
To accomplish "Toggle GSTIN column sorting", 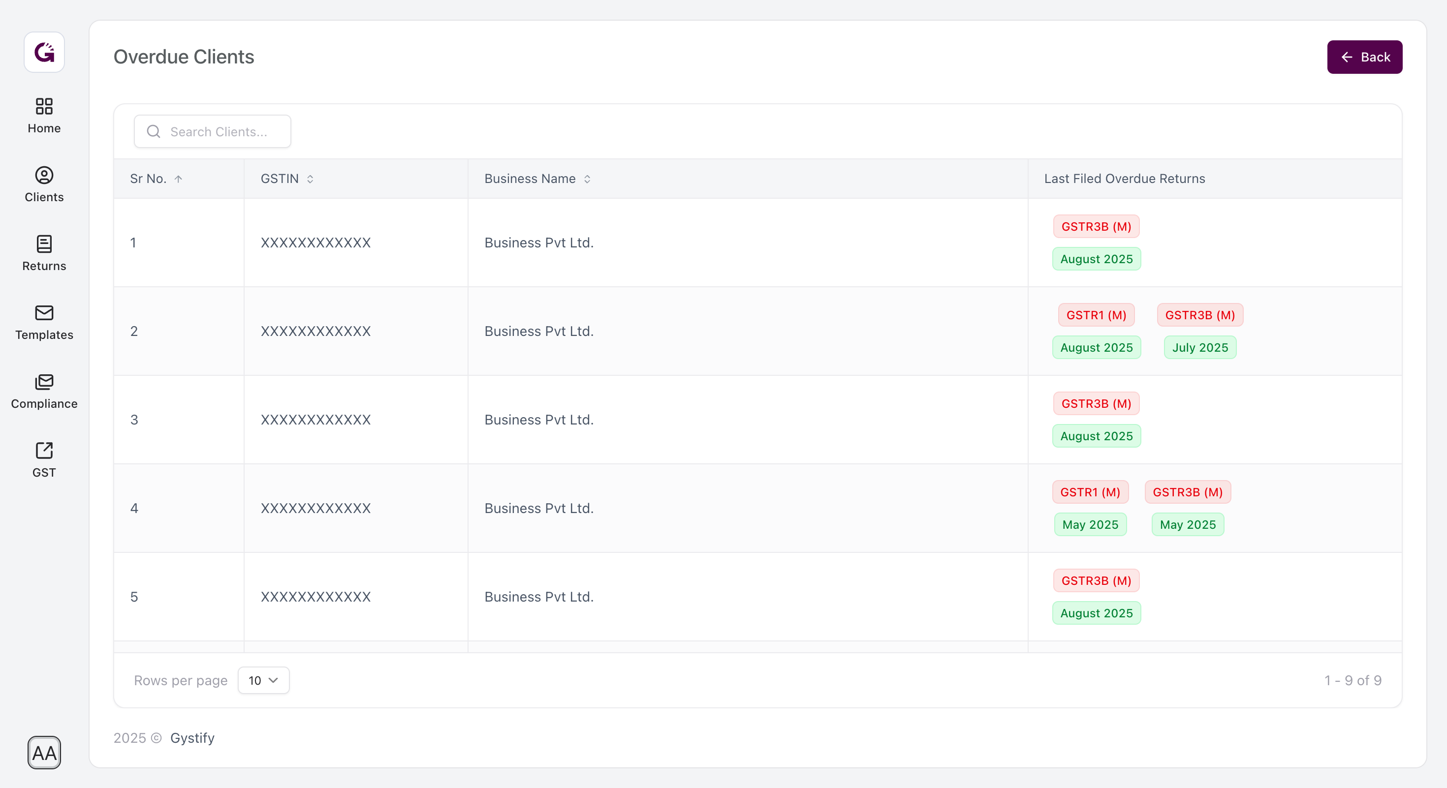I will (x=310, y=179).
